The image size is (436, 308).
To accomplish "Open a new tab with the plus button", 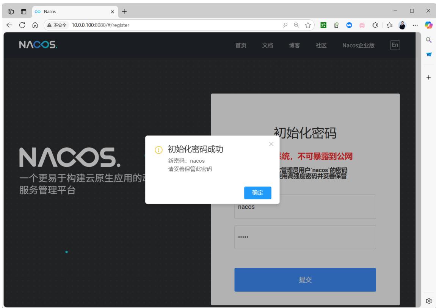I will pos(124,11).
